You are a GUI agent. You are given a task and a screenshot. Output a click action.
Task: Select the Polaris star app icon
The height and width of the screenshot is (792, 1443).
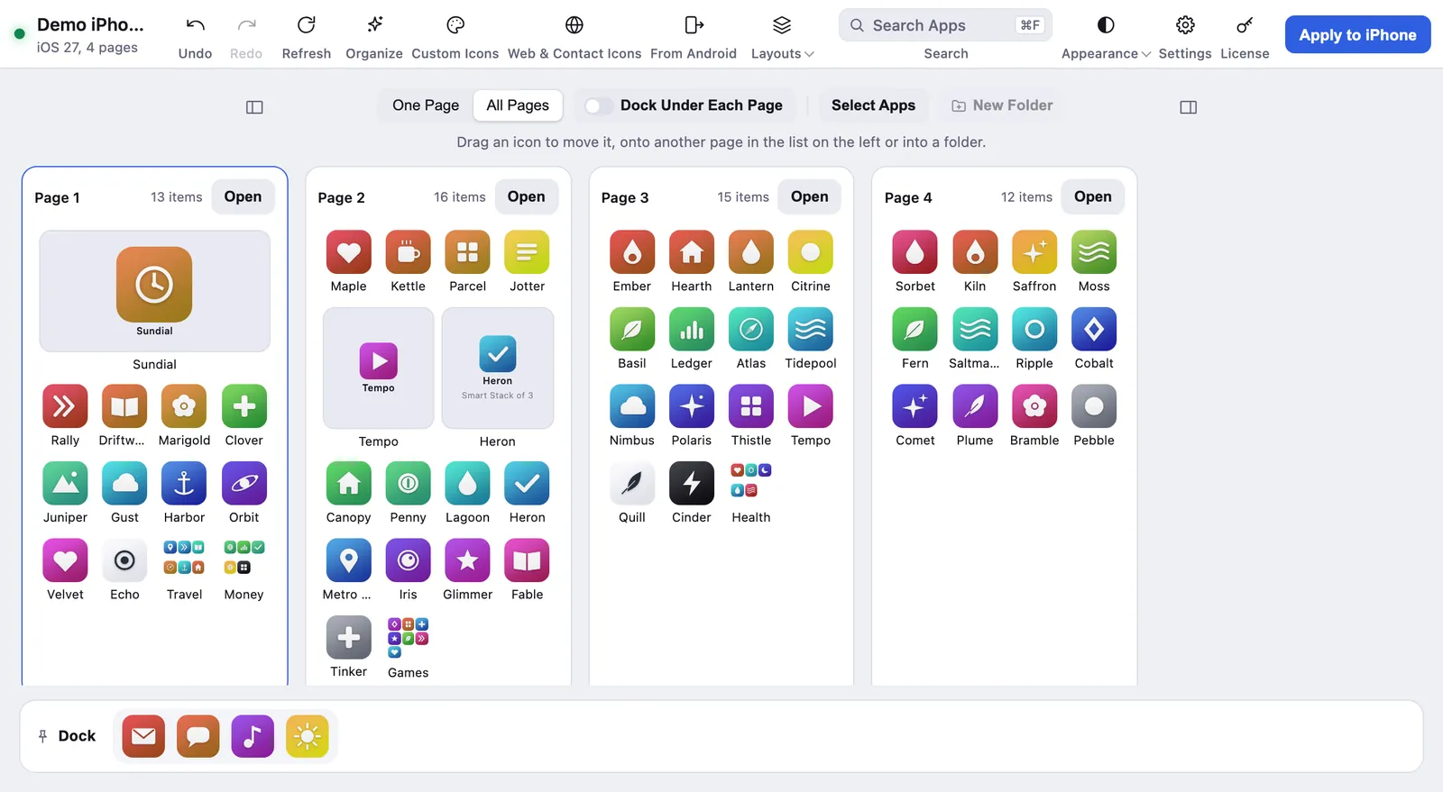692,406
